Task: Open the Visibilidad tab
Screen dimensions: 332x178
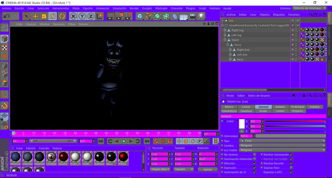Action: tap(297, 107)
